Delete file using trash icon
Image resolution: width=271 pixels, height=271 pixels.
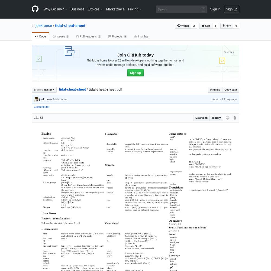[234, 118]
